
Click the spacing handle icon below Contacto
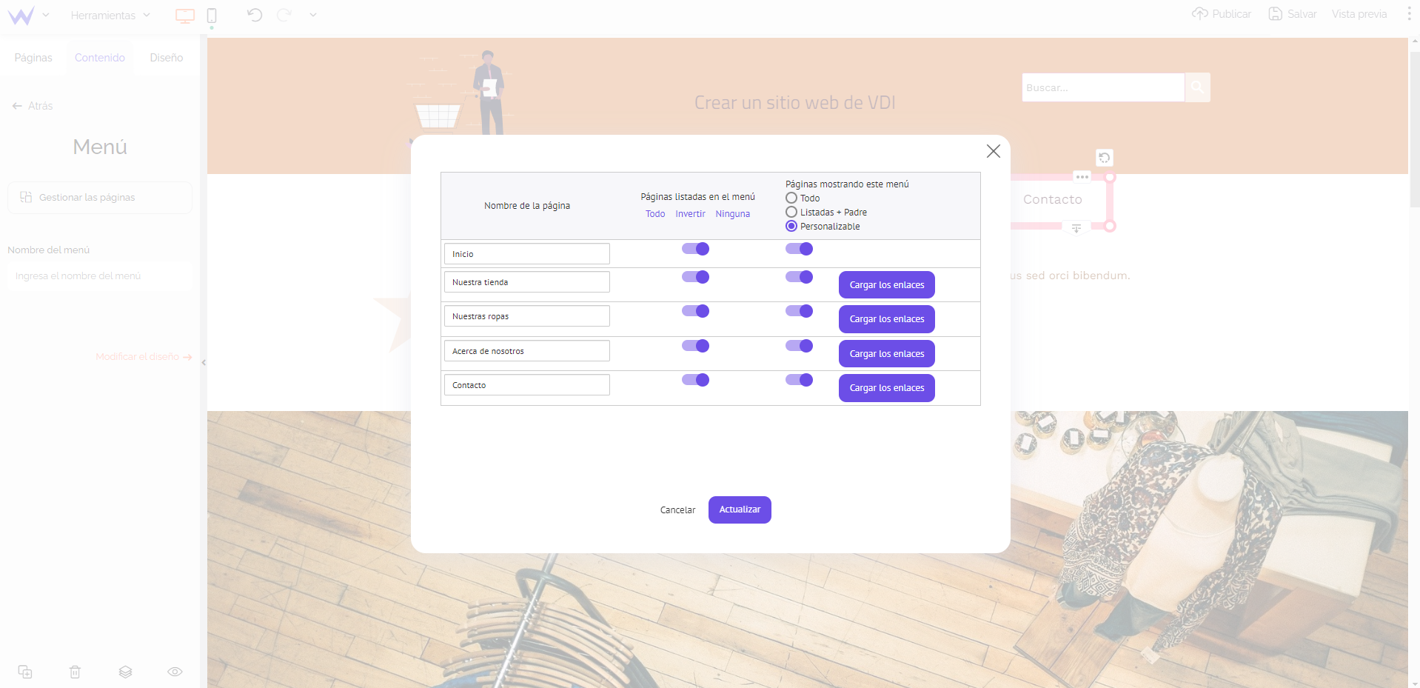point(1076,229)
